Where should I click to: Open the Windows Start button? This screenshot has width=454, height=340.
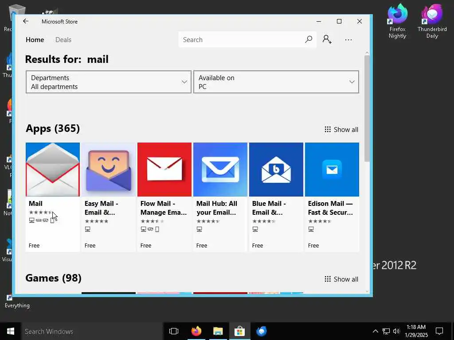pos(11,331)
